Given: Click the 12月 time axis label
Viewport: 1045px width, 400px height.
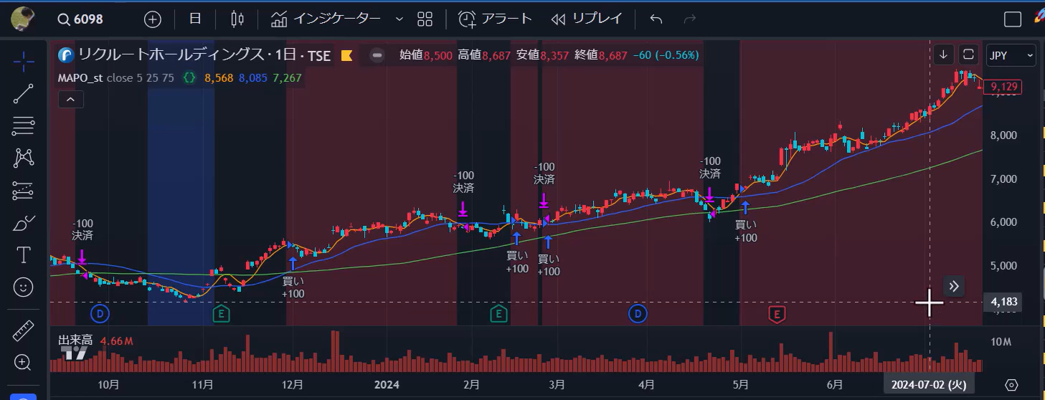Looking at the screenshot, I should (293, 385).
